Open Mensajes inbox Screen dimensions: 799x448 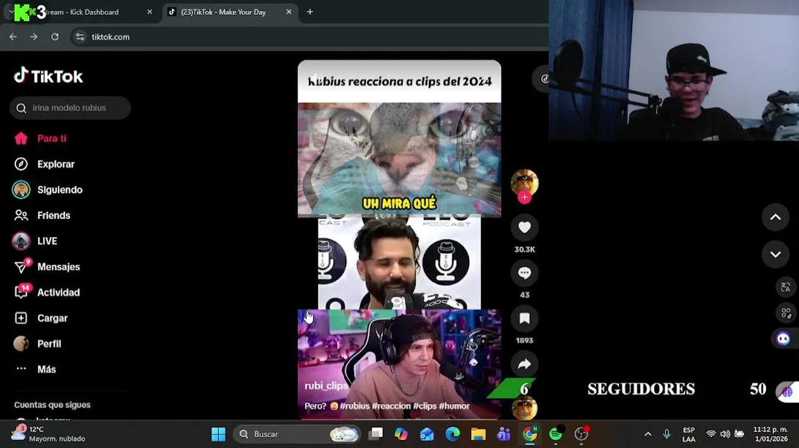click(x=47, y=266)
